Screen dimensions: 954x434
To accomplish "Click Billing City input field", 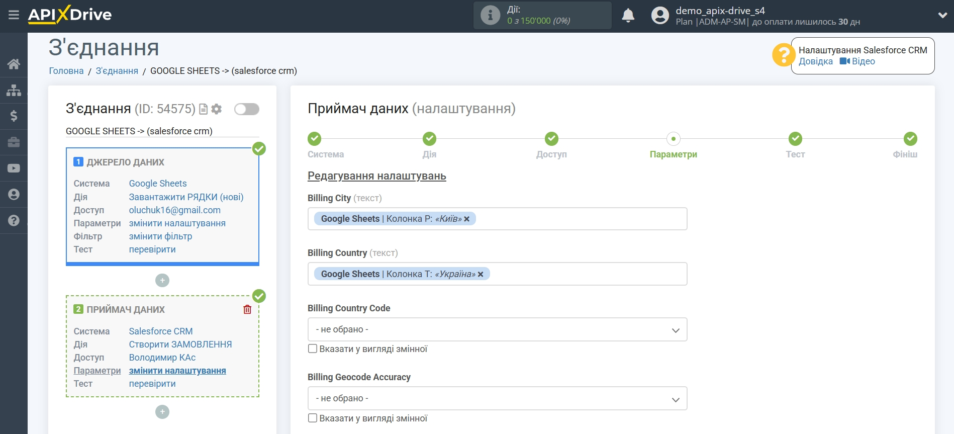I will point(497,219).
